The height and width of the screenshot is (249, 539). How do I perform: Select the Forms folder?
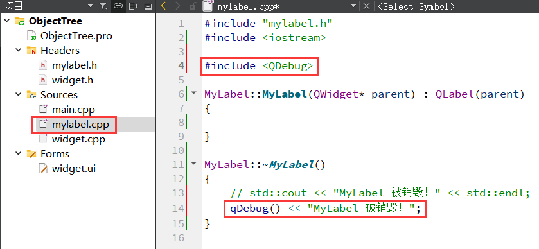click(55, 154)
